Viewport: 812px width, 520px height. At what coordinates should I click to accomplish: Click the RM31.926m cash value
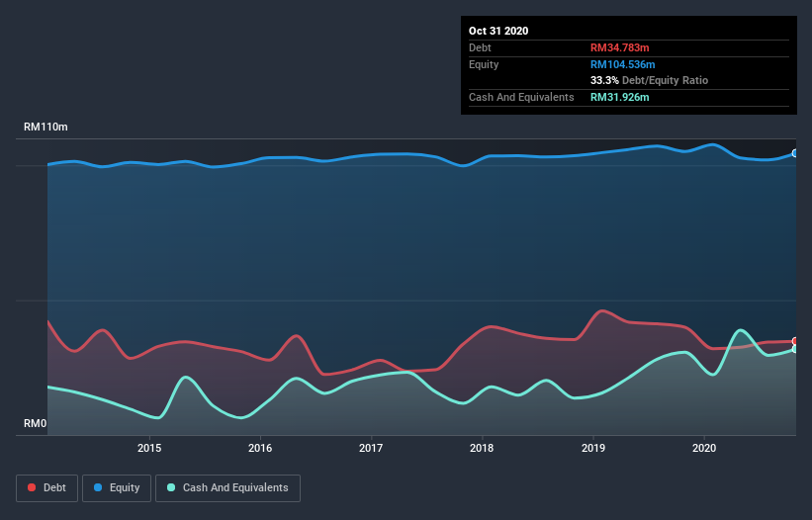tap(619, 97)
